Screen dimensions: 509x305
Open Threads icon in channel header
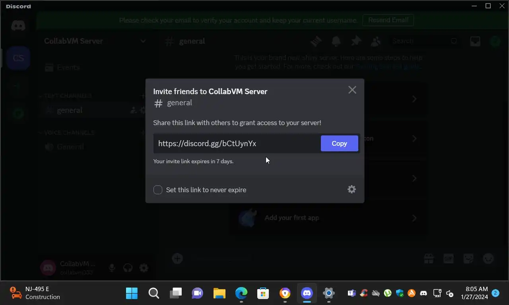[x=316, y=41]
